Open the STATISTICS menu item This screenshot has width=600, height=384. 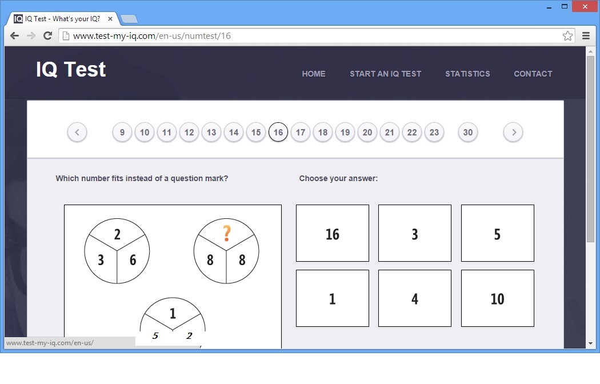(467, 74)
